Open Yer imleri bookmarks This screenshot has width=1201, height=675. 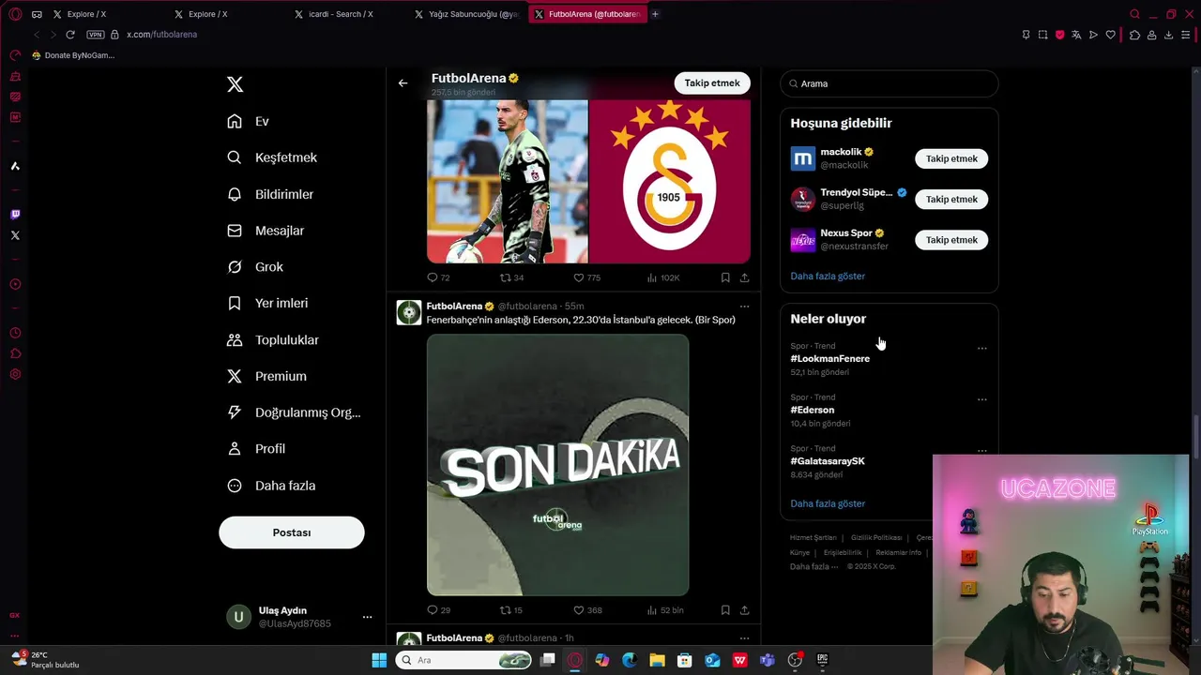267,303
